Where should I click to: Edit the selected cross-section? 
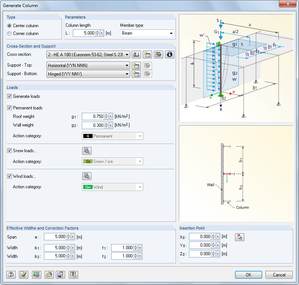click(158, 55)
